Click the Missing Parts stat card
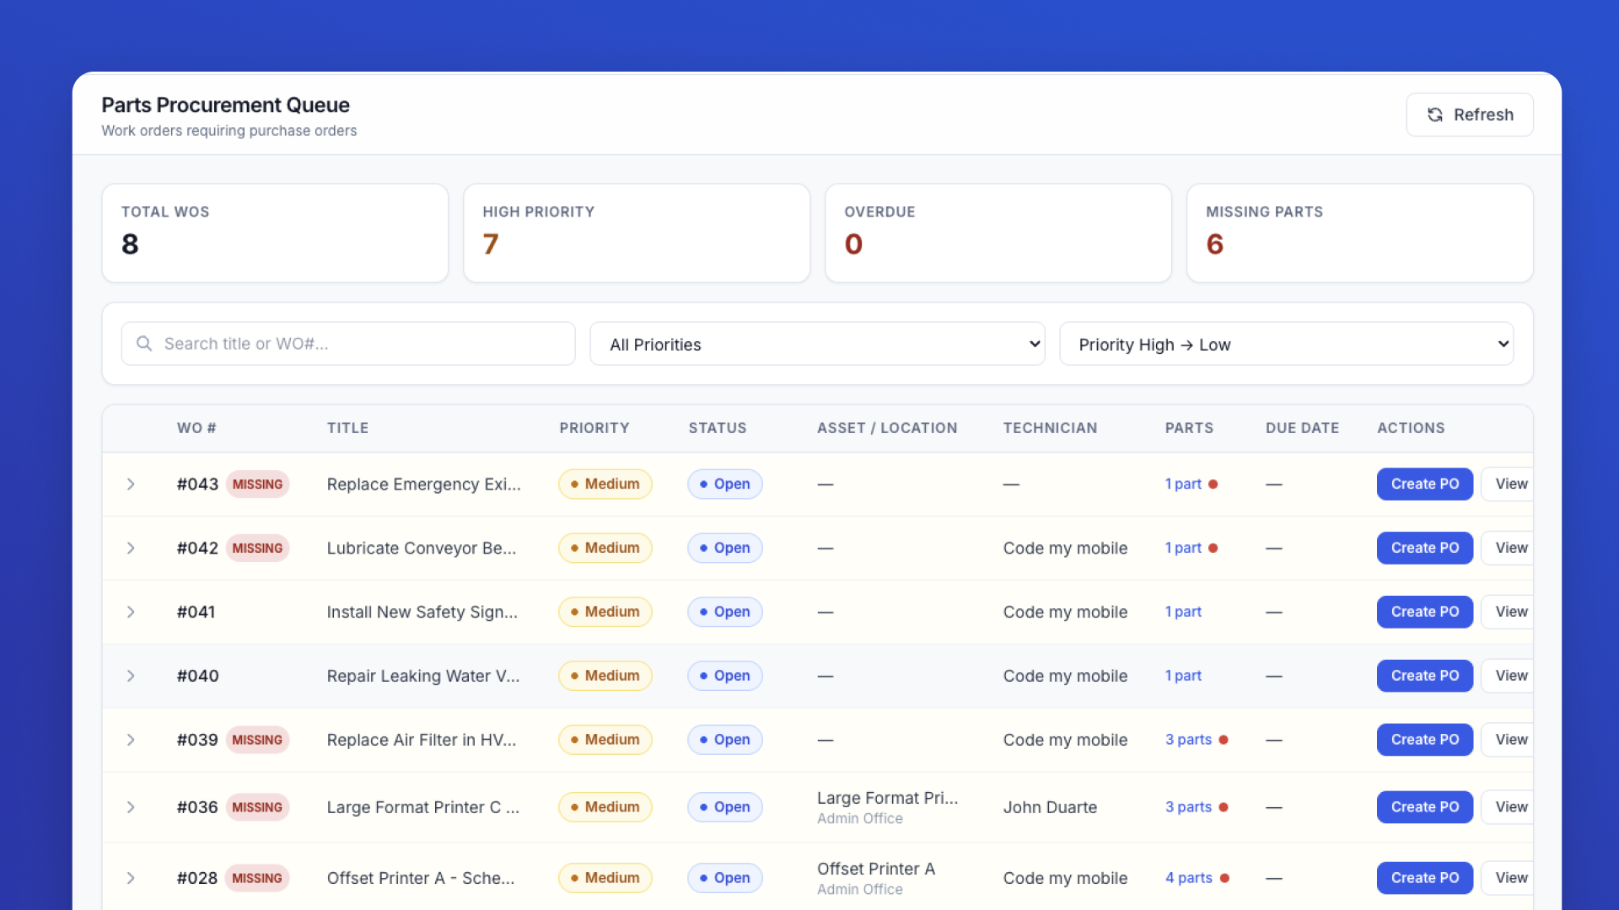 coord(1358,233)
